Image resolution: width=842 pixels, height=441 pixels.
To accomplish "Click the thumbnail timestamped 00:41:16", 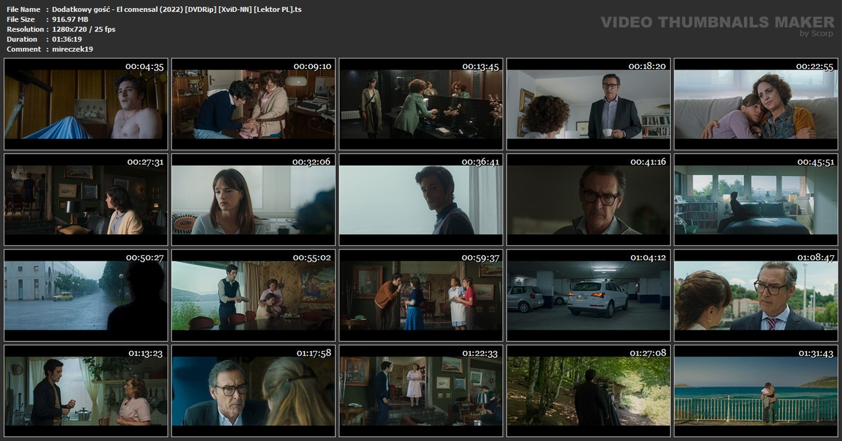I will point(588,200).
